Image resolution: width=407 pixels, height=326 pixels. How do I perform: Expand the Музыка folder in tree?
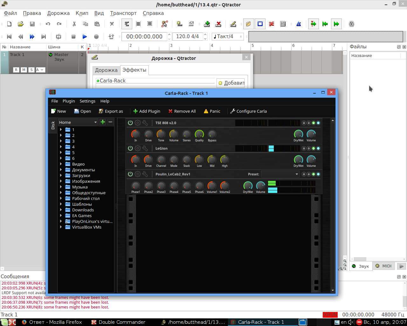[61, 187]
